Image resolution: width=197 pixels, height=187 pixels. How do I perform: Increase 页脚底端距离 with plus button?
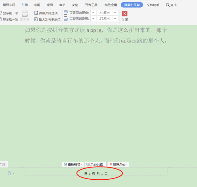pos(115,19)
